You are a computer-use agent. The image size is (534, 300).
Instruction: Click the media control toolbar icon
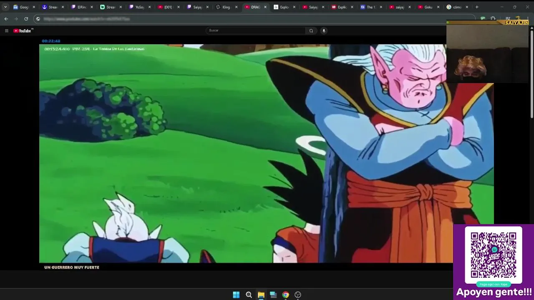508,19
